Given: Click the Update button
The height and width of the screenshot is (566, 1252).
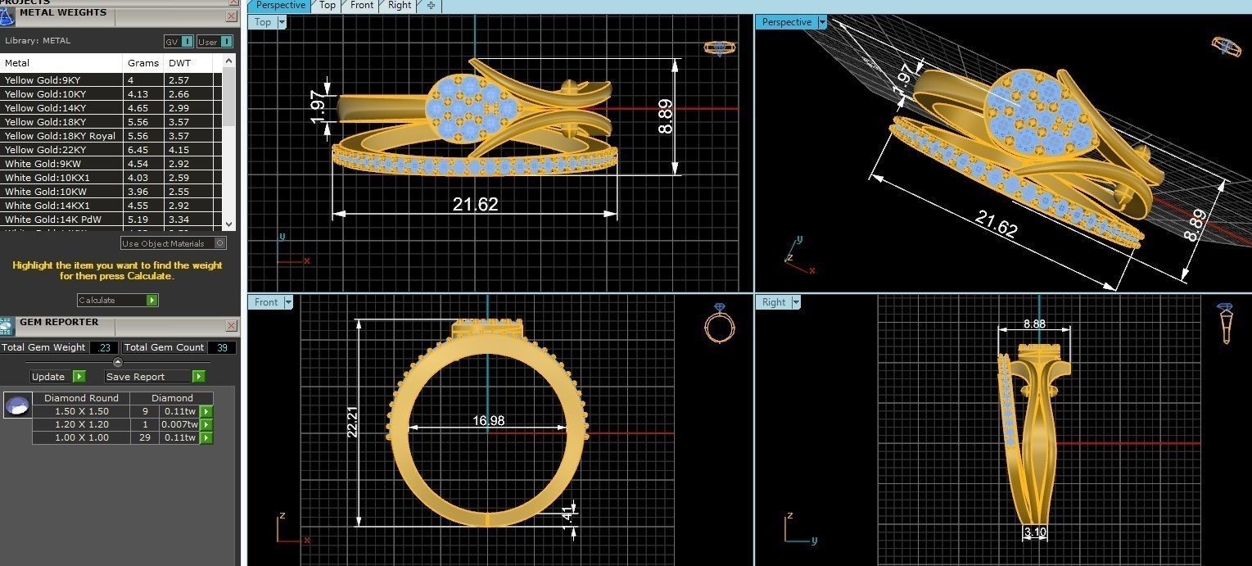Looking at the screenshot, I should [x=57, y=377].
